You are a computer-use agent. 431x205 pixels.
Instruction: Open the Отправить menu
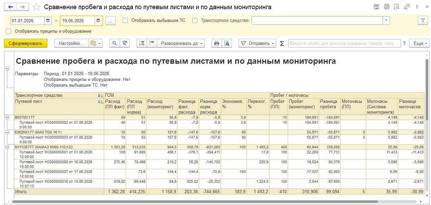pos(257,43)
